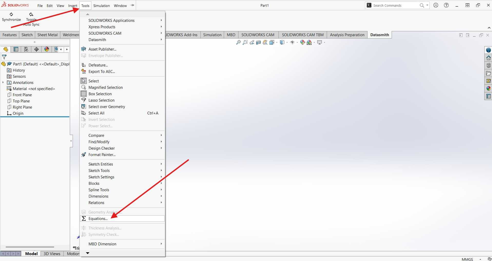Click the Synchronize icon
The height and width of the screenshot is (261, 492).
tap(11, 15)
